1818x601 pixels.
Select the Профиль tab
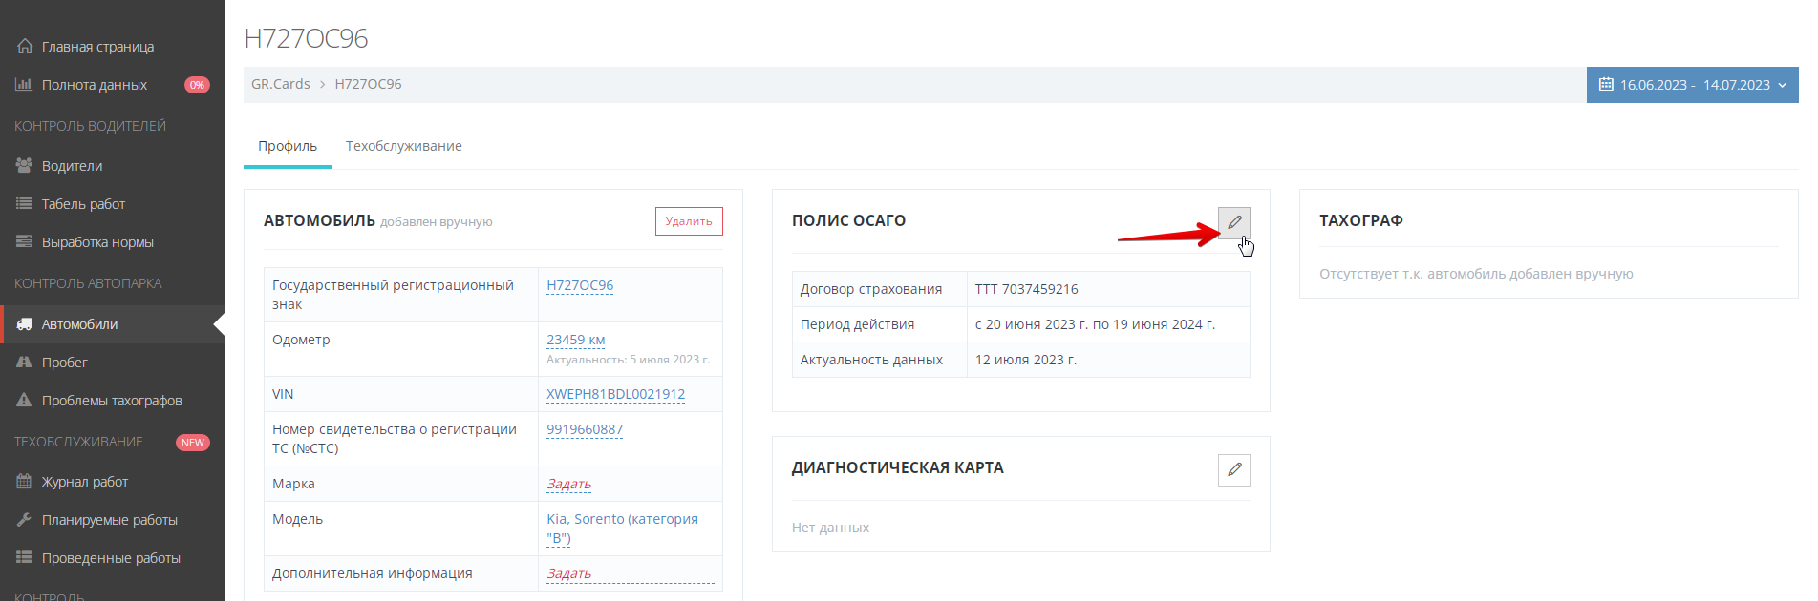click(288, 146)
